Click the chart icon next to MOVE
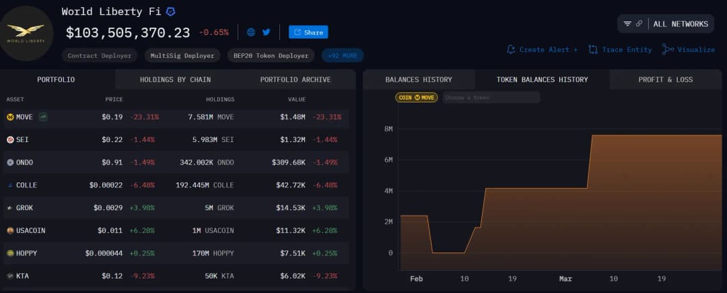This screenshot has width=727, height=293. pos(43,117)
